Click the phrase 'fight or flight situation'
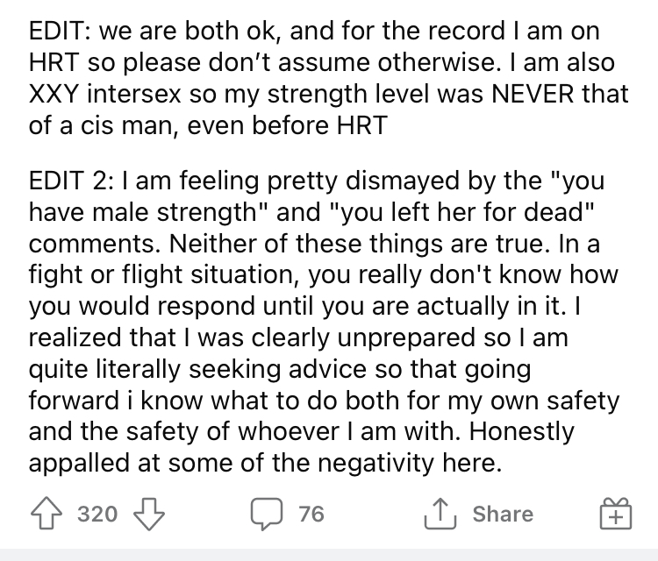 pos(164,275)
